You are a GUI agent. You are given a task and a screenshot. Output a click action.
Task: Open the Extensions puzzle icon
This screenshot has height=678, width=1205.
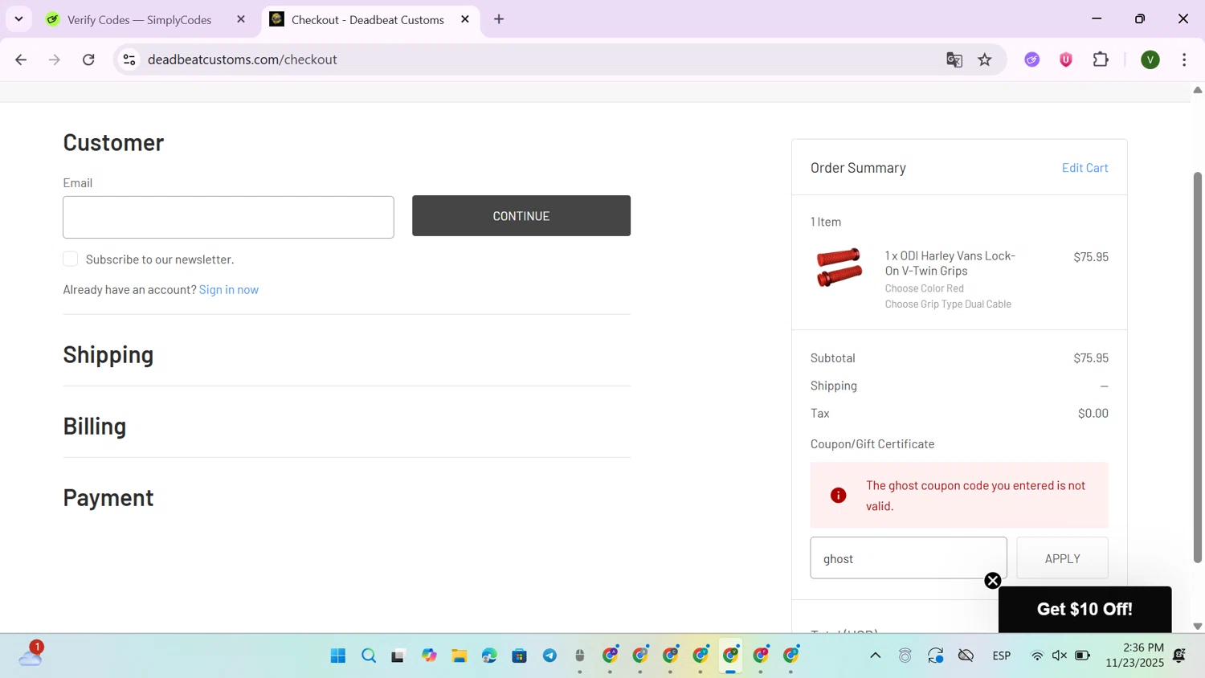(1101, 59)
